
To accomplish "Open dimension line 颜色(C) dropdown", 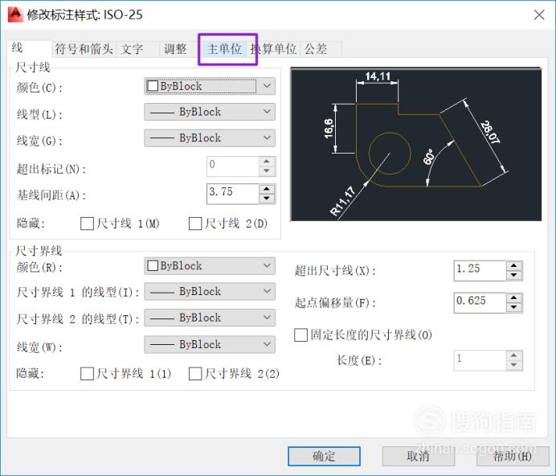I will tap(210, 86).
